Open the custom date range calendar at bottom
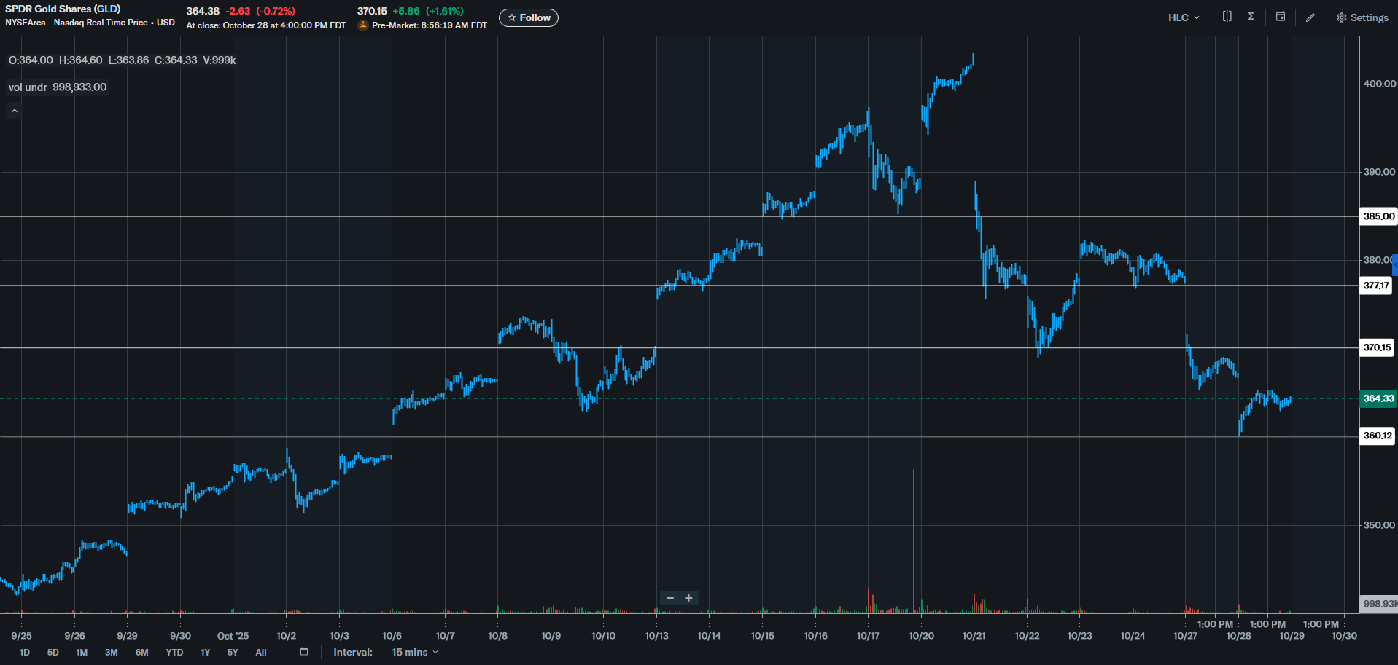The width and height of the screenshot is (1398, 665). pyautogui.click(x=304, y=652)
